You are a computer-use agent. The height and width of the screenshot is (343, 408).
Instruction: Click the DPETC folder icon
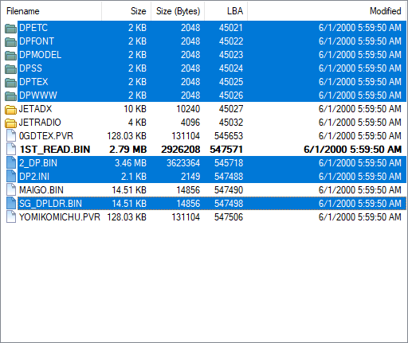click(x=10, y=28)
